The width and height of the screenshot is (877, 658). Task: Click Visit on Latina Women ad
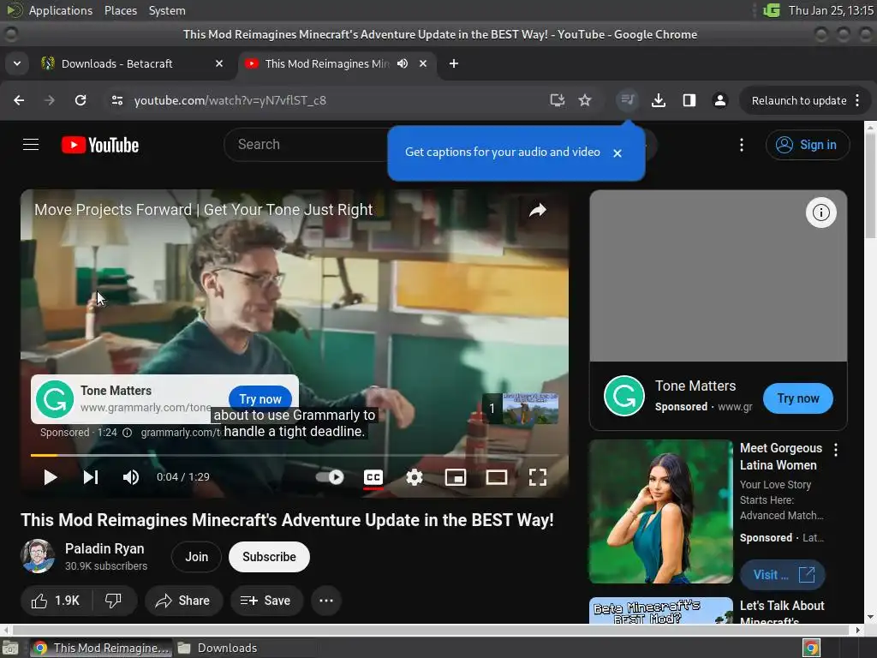(783, 575)
